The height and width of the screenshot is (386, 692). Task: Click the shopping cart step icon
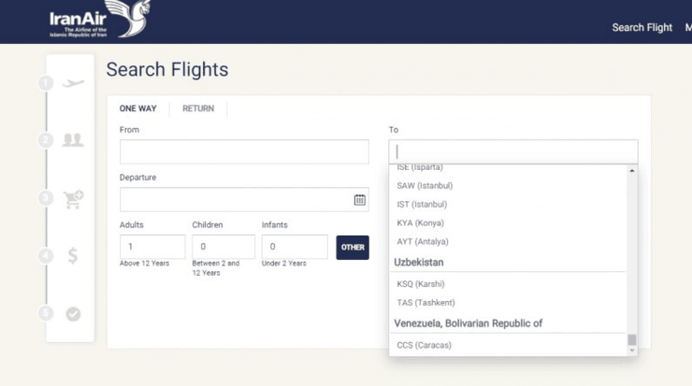pyautogui.click(x=73, y=198)
